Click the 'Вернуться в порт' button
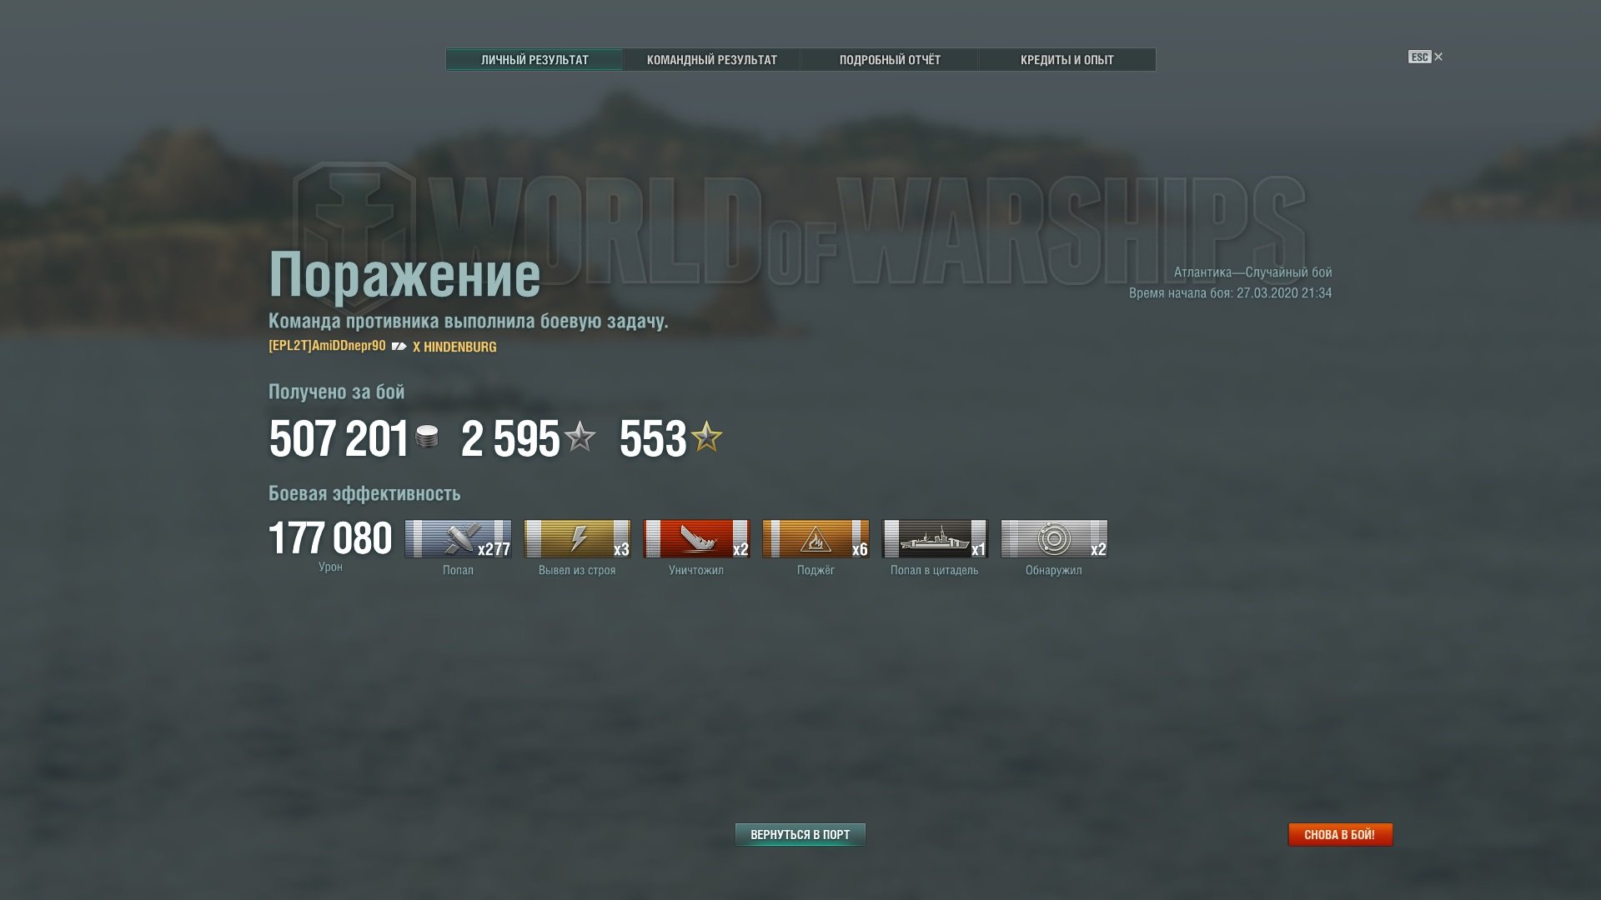 click(800, 834)
